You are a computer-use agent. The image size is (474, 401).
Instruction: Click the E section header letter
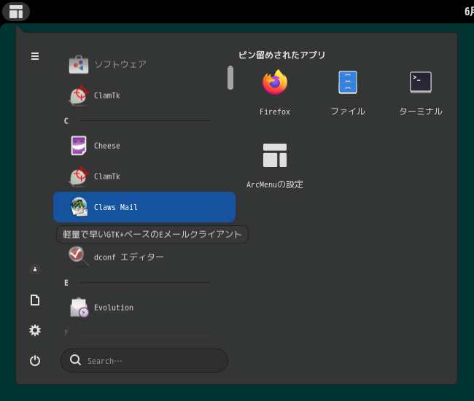point(66,283)
